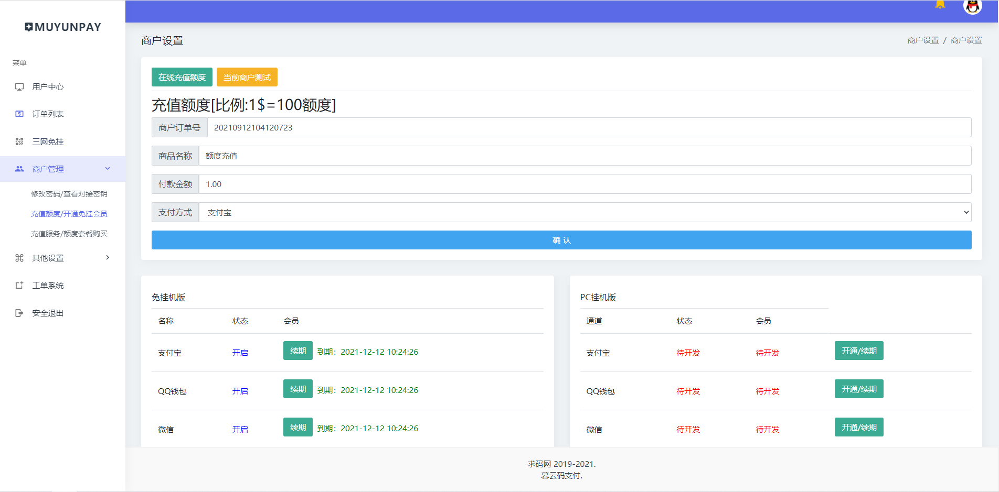The height and width of the screenshot is (492, 999).
Task: Renew QQ钱包 with its 续期 button
Action: click(x=298, y=389)
